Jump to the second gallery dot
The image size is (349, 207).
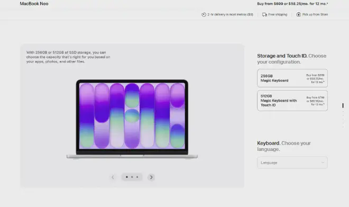[x=132, y=177]
